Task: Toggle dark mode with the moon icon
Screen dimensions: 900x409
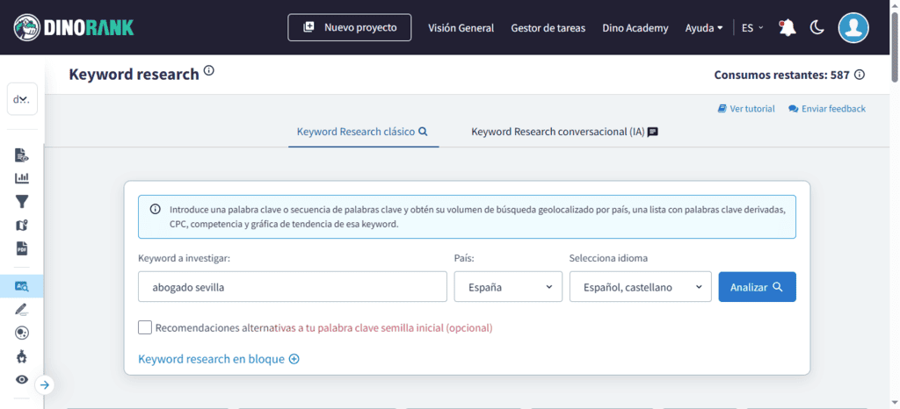Action: pyautogui.click(x=817, y=27)
